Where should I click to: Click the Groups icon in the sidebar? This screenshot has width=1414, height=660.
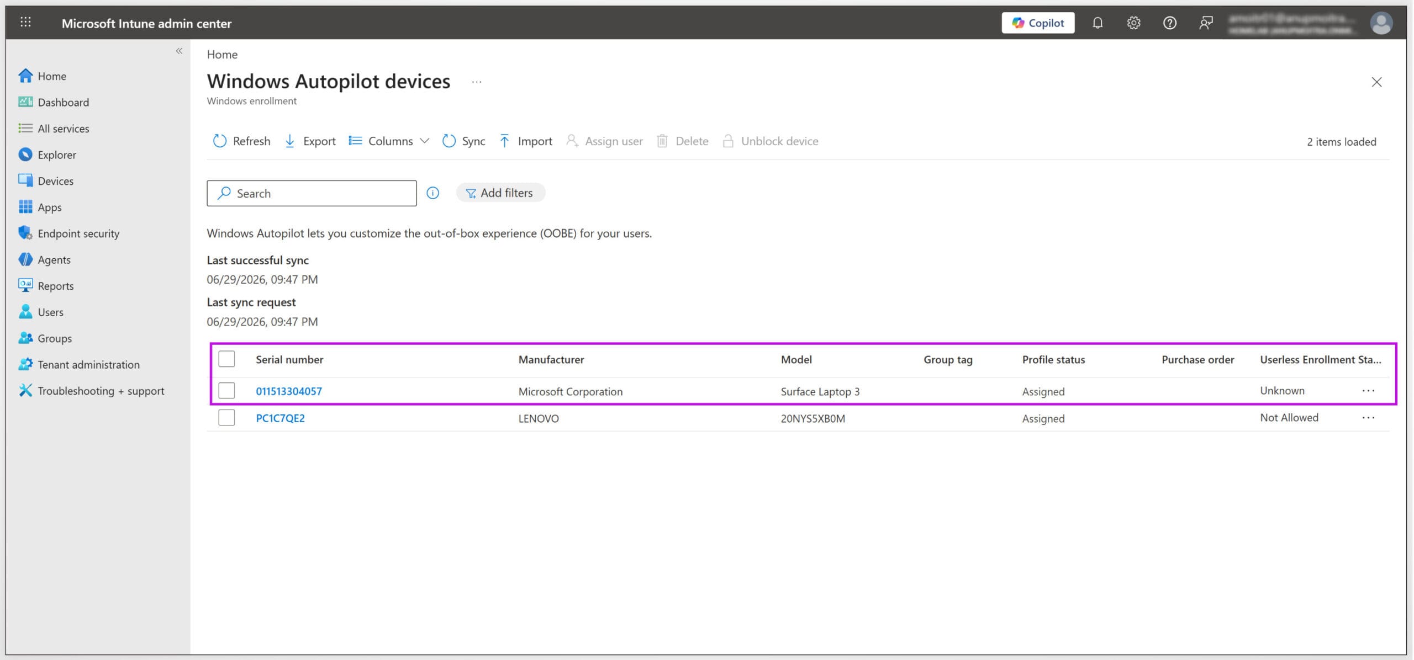[x=25, y=338]
